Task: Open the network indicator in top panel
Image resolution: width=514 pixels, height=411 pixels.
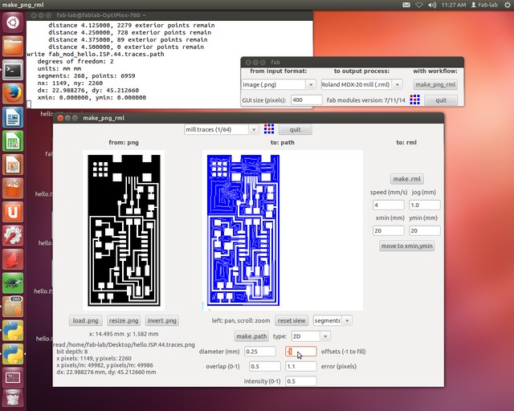Action: [419, 5]
